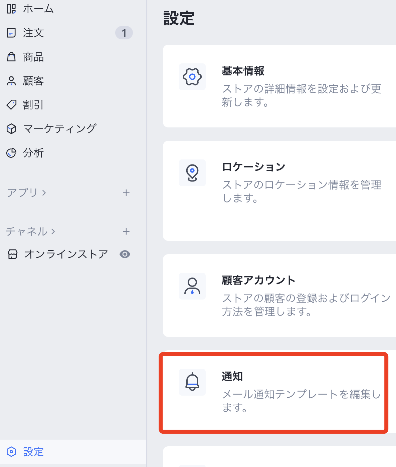Add a new app with plus button
The height and width of the screenshot is (467, 396).
coord(126,193)
